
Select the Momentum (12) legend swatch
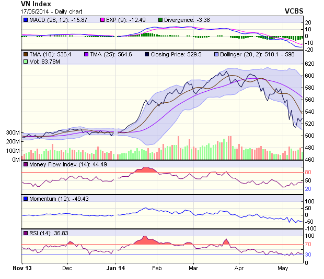(26, 199)
